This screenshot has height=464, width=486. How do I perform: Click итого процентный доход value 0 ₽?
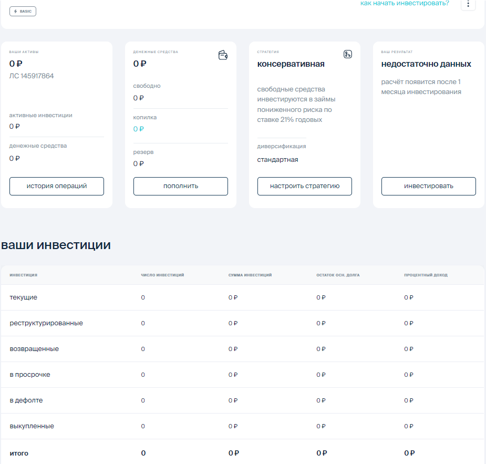point(409,453)
